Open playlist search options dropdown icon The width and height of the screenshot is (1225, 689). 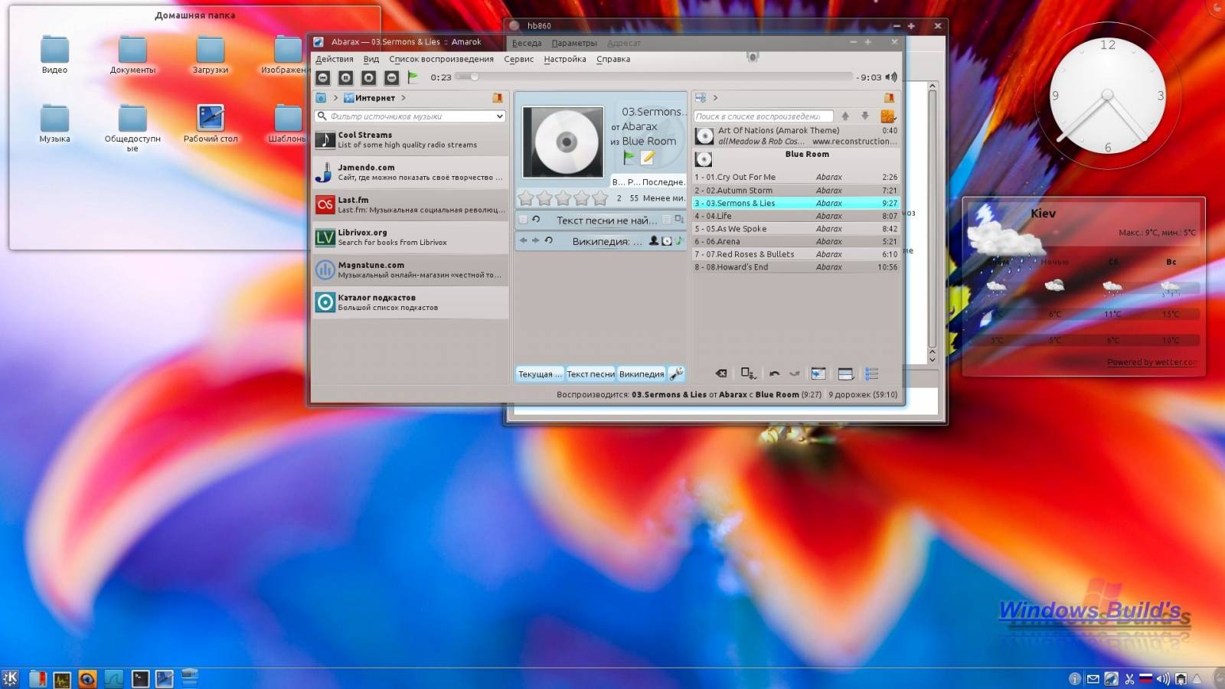click(888, 116)
